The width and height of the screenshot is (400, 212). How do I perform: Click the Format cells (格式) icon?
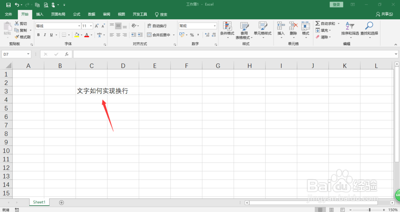click(306, 26)
